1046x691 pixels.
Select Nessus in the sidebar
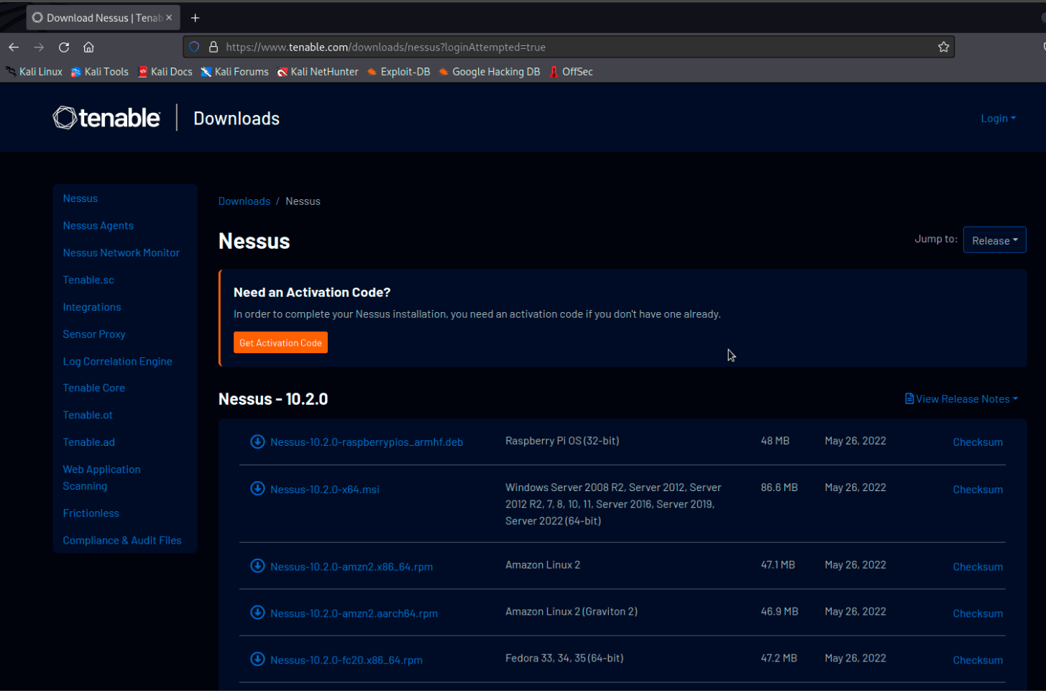pyautogui.click(x=80, y=198)
